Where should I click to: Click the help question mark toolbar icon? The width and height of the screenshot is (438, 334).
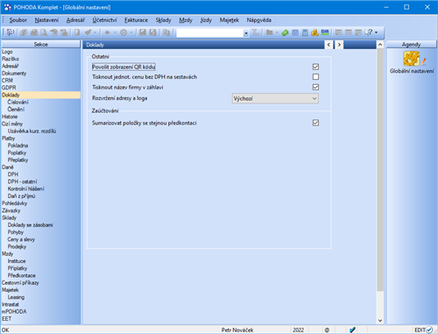pos(369,32)
